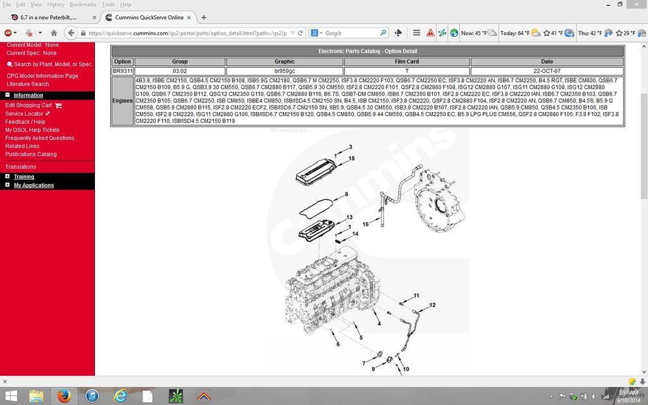Open the History menu
The height and width of the screenshot is (405, 648).
[56, 4]
